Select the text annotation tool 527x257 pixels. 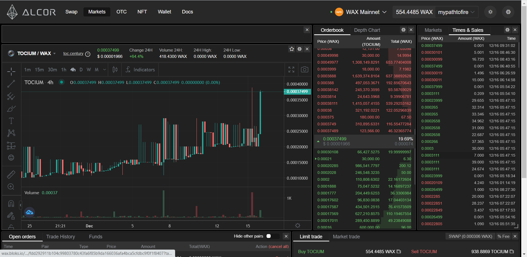(11, 121)
